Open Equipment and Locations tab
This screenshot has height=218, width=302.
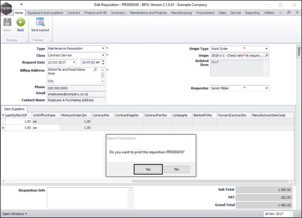45,13
